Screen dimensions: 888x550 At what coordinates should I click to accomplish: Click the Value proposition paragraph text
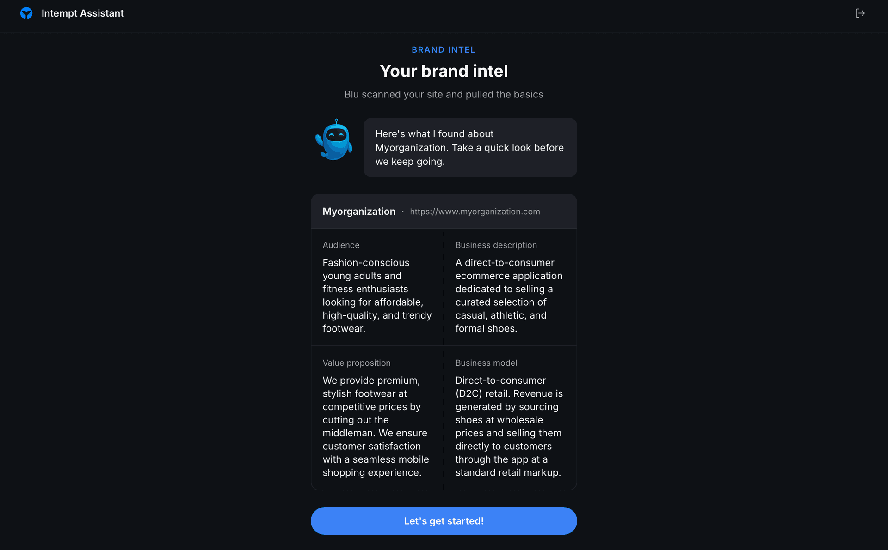coord(376,426)
